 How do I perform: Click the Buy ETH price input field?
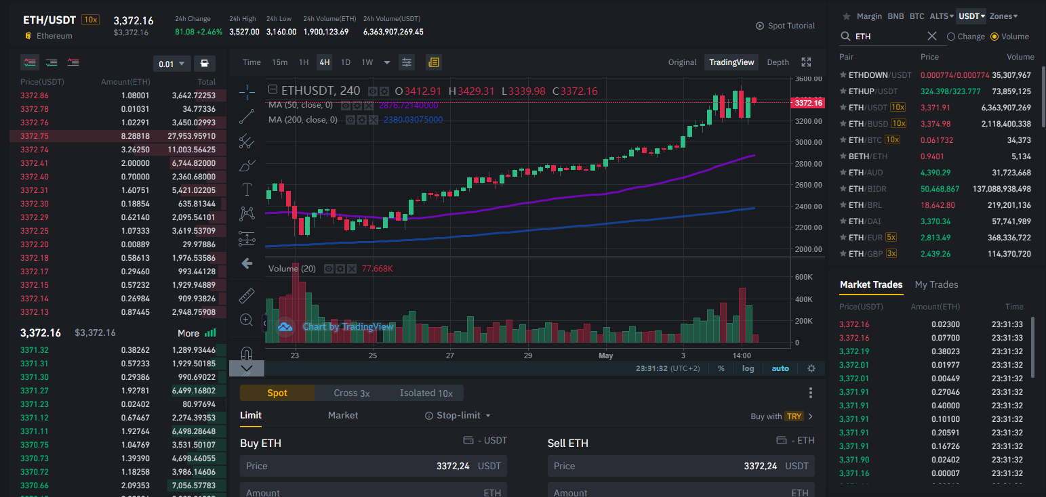coord(374,466)
